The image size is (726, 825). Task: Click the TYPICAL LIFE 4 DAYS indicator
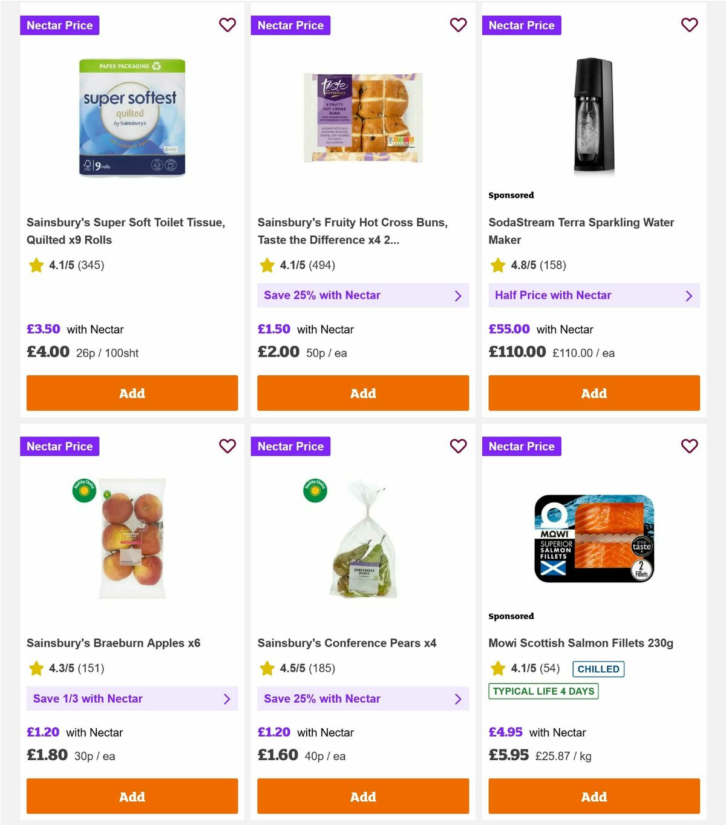tap(543, 691)
